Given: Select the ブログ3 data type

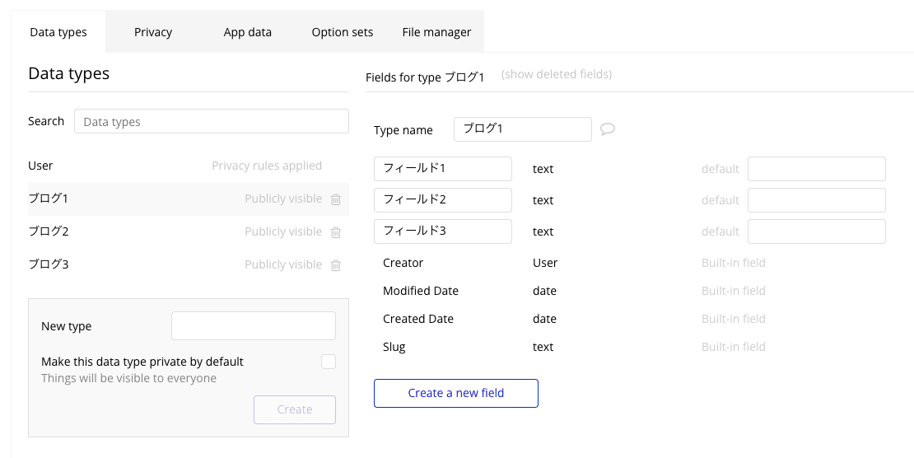Looking at the screenshot, I should tap(49, 264).
